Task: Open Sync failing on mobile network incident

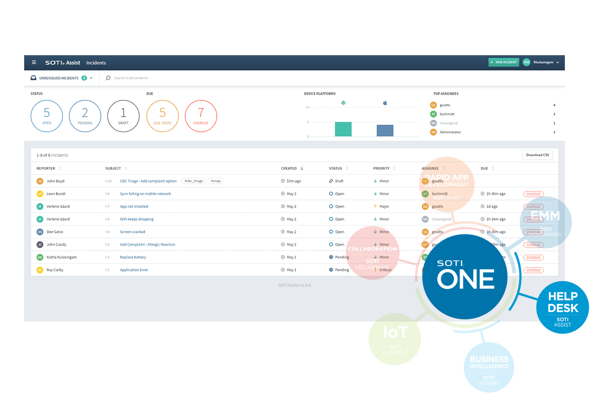Action: [145, 194]
